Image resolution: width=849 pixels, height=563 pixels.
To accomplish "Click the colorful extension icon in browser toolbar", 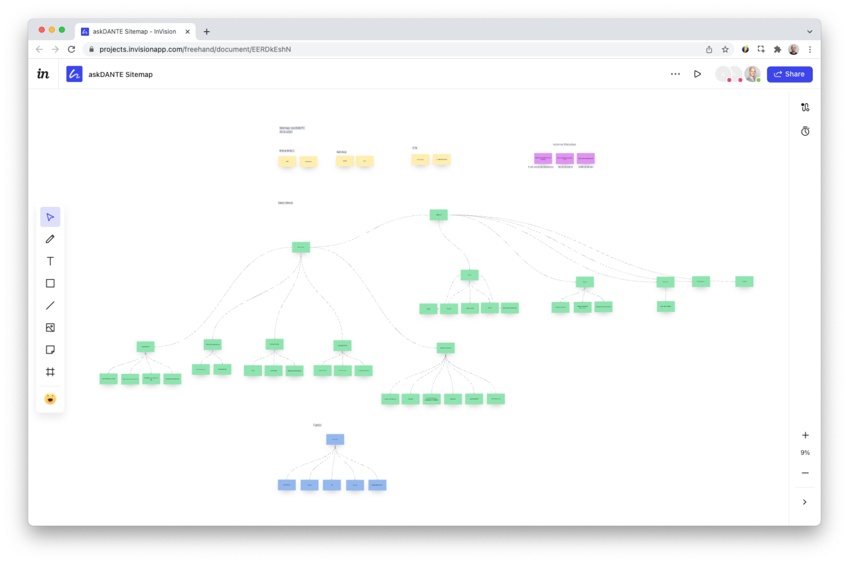I will tap(745, 49).
